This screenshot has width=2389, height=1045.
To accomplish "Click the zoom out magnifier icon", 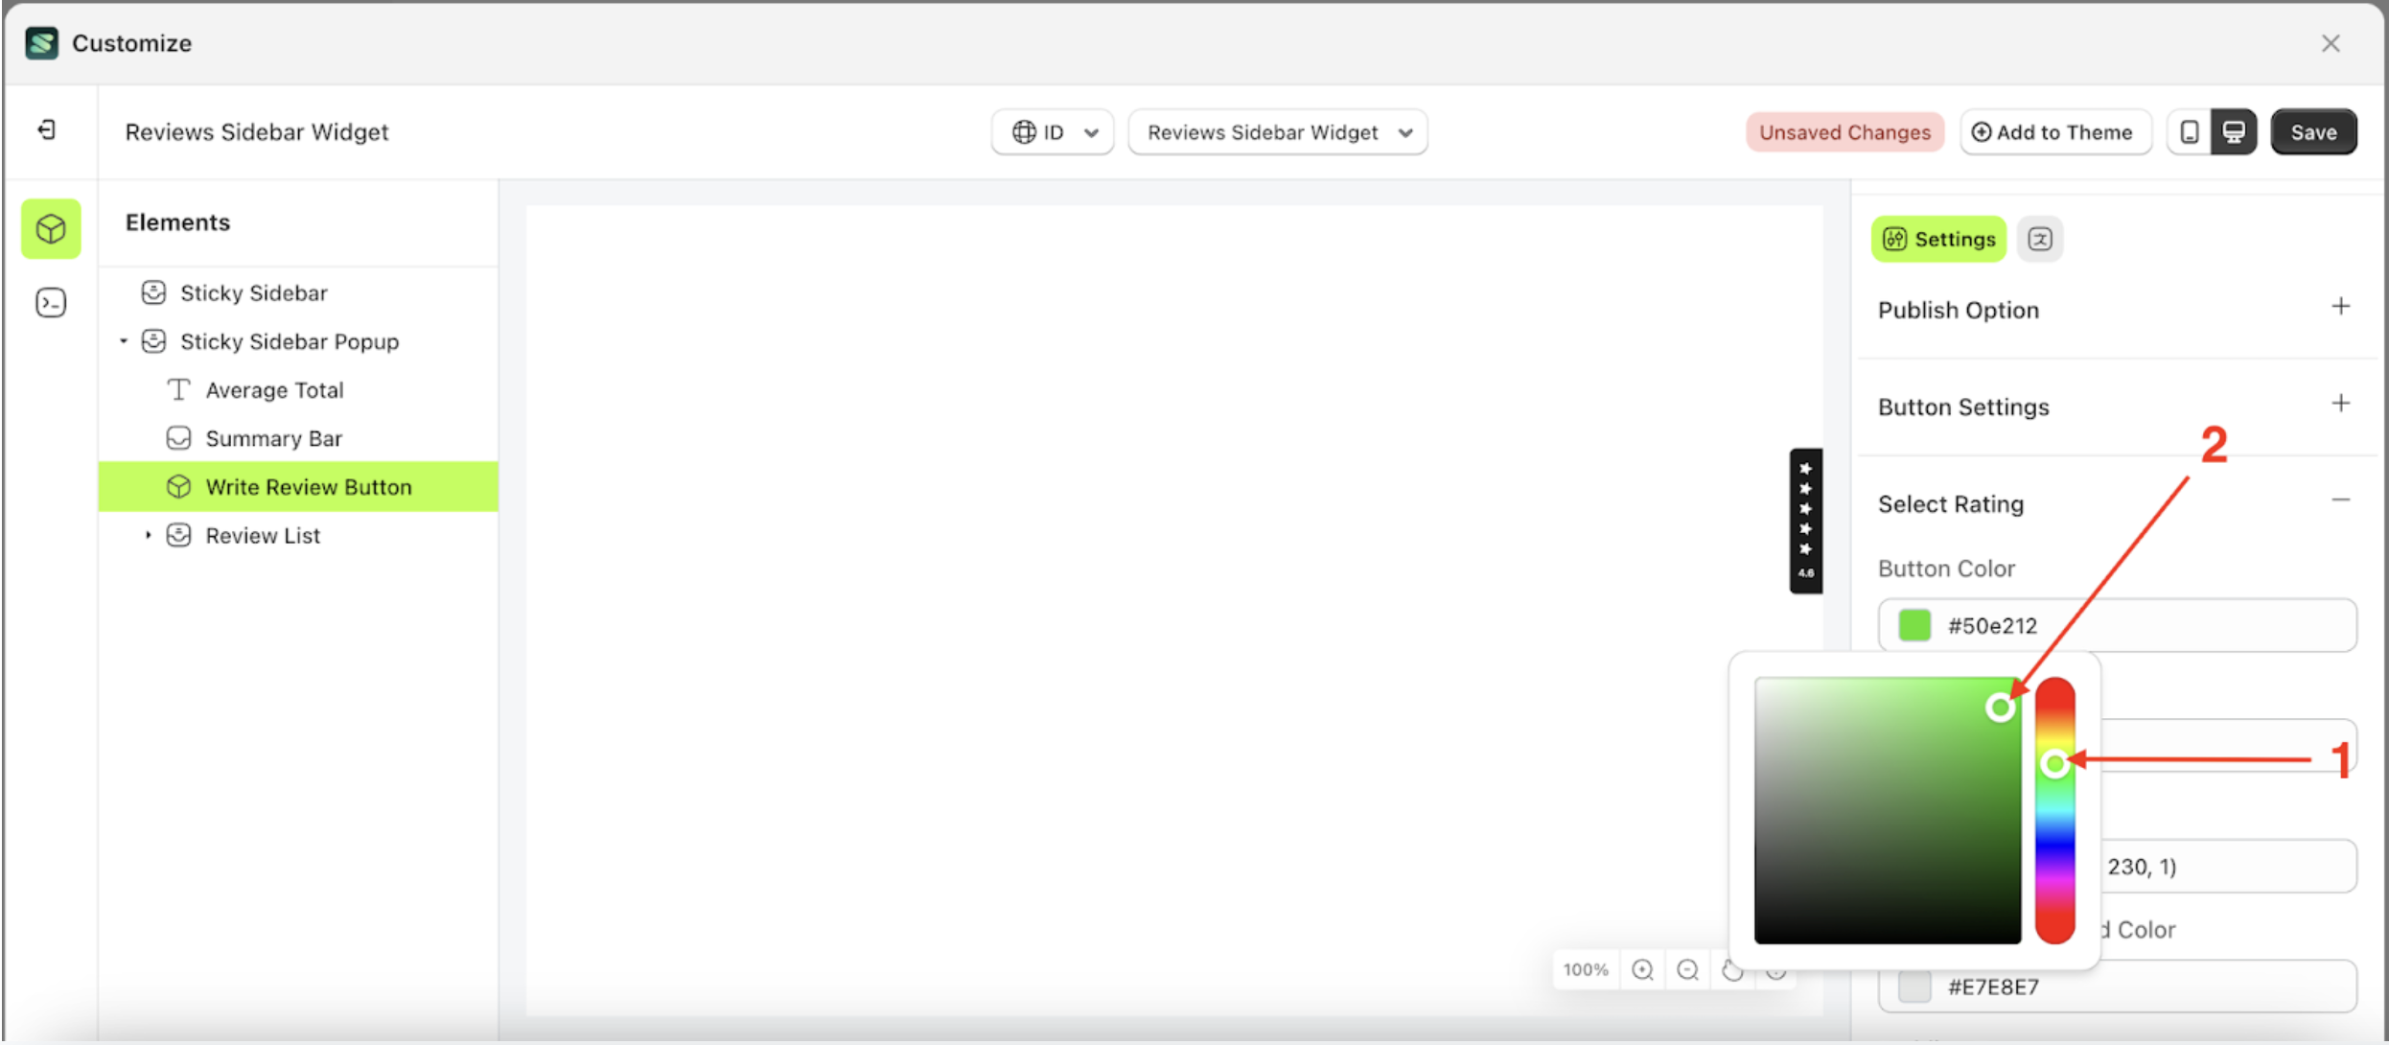I will tap(1687, 969).
